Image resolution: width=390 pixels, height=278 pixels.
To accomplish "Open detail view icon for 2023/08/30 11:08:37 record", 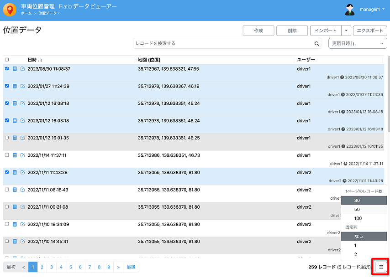I will [15, 69].
